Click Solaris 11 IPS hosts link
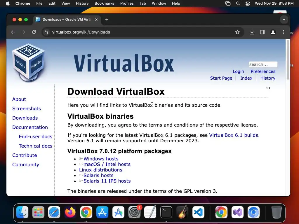299x224 pixels. click(107, 181)
